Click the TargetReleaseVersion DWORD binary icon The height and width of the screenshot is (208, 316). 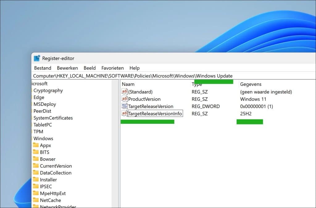(125, 106)
